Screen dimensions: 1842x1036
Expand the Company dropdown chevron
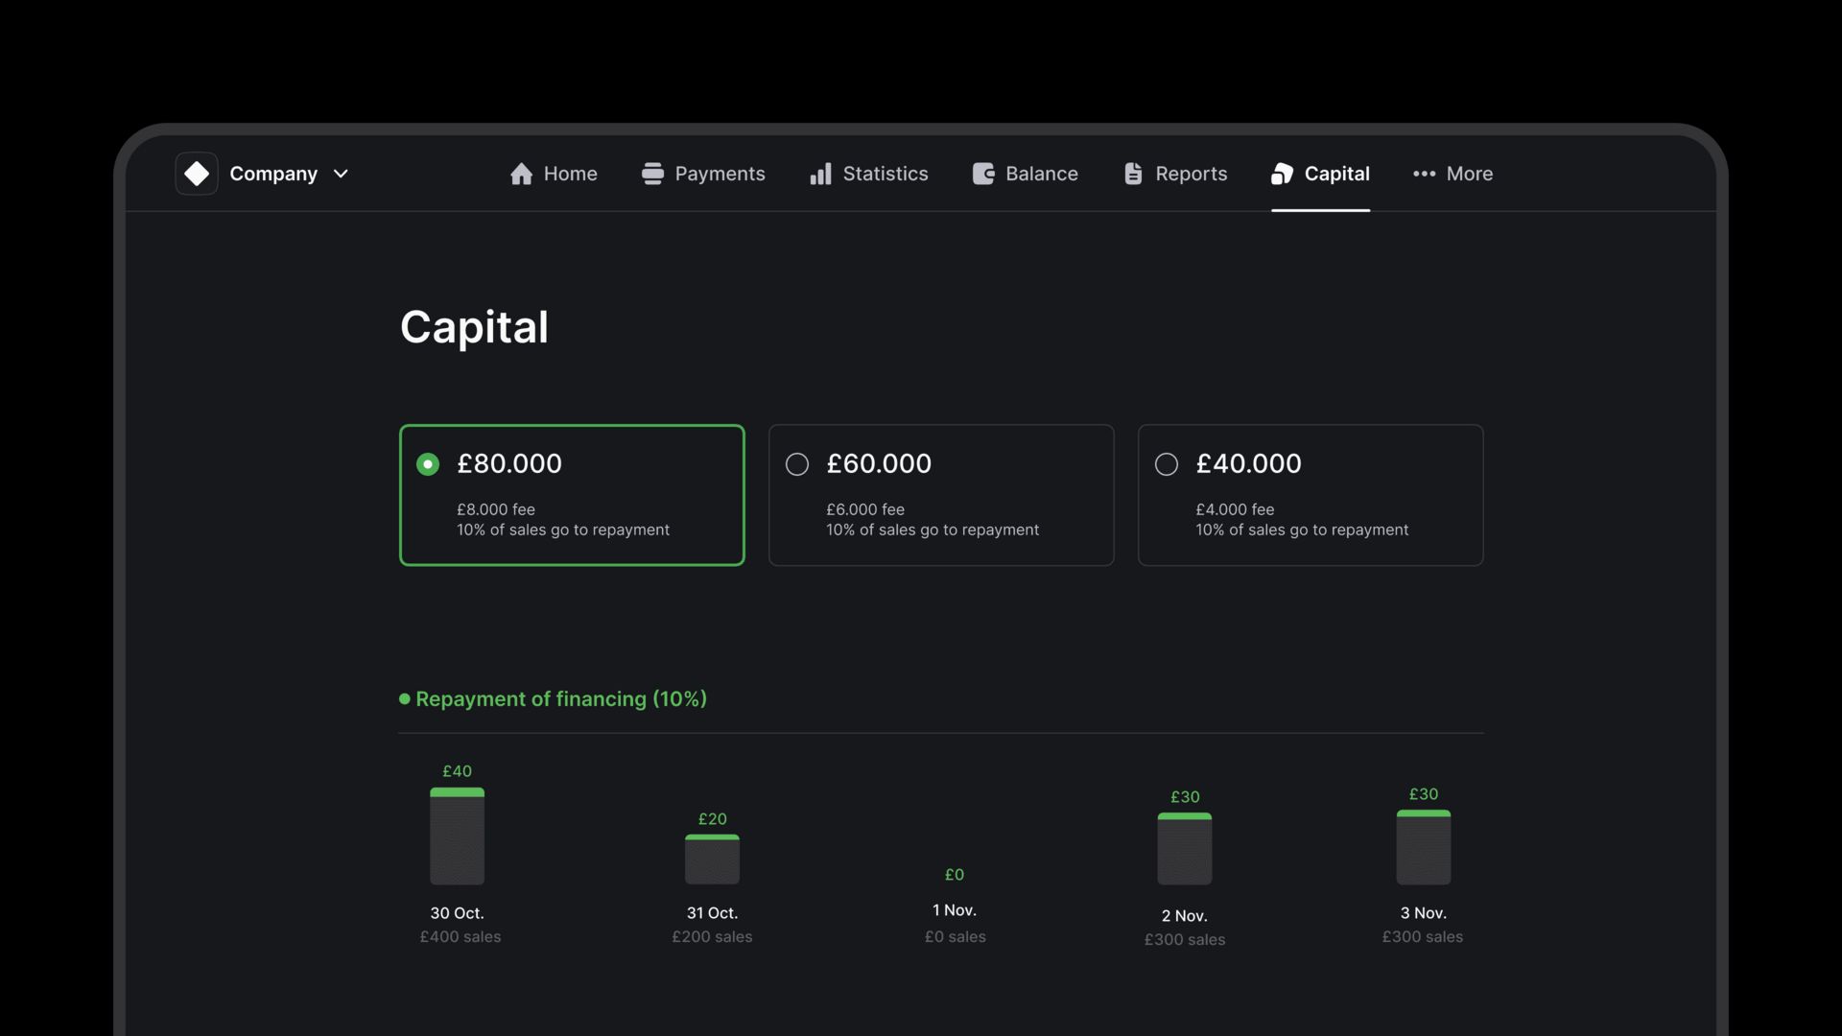(x=341, y=174)
